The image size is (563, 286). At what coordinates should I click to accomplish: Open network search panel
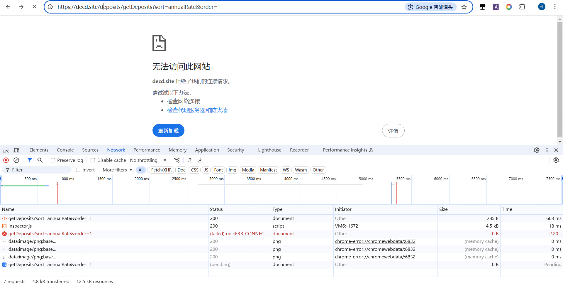coord(40,160)
